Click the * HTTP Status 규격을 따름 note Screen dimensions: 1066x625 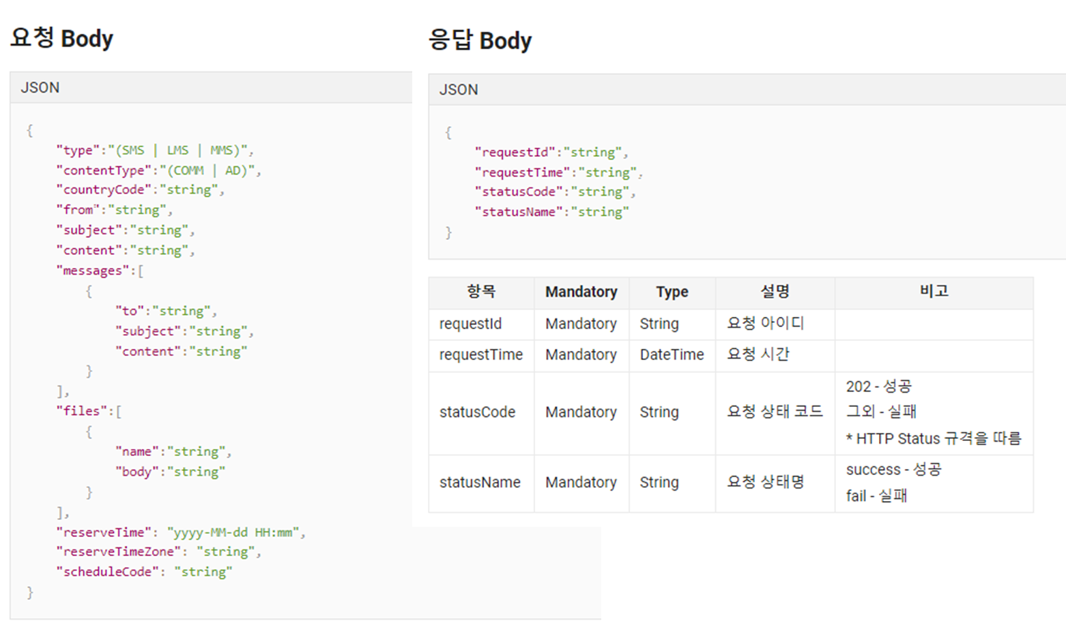click(x=934, y=438)
